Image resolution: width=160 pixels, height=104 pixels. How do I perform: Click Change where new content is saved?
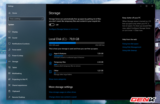point(63,97)
